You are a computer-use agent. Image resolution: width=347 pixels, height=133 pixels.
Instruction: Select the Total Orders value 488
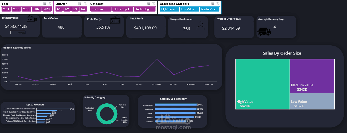coord(61,27)
